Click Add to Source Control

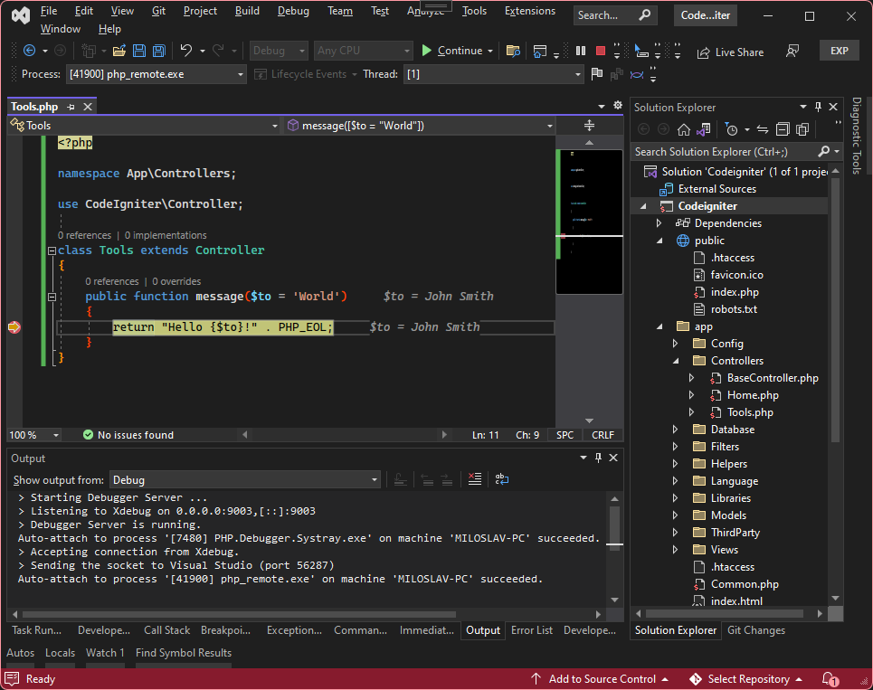click(601, 679)
